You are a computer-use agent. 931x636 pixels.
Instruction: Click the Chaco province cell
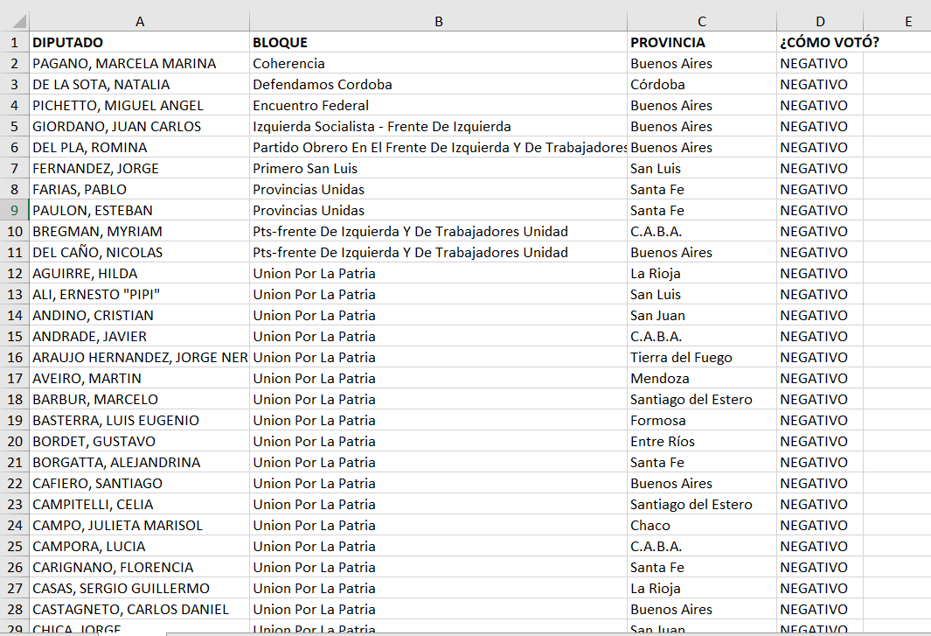coord(702,526)
